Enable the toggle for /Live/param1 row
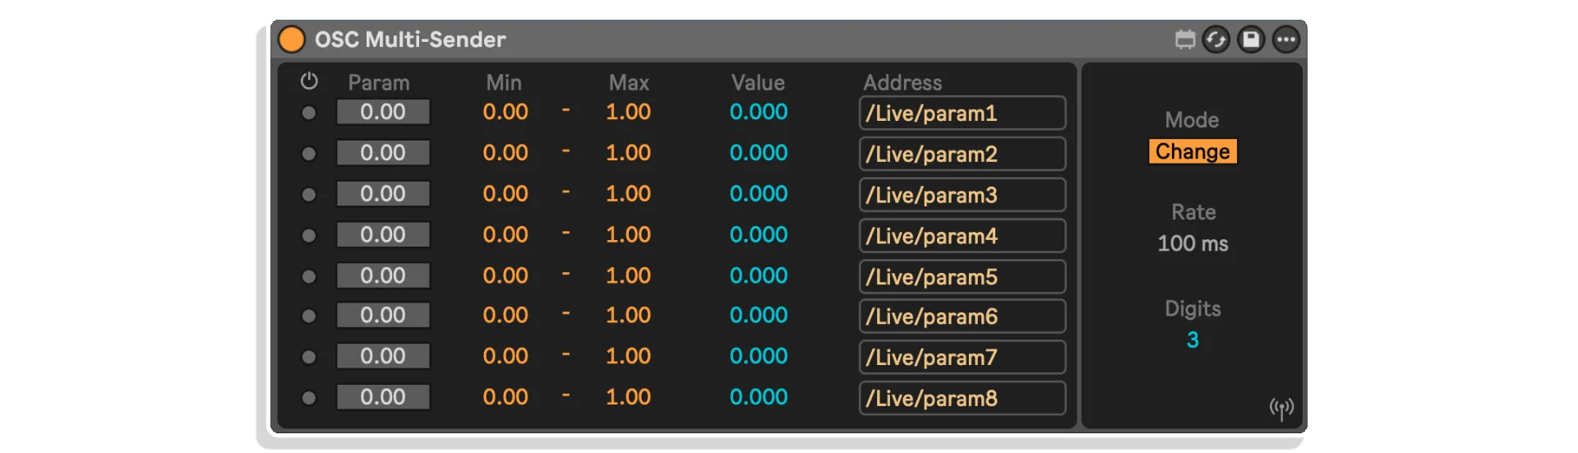Viewport: 1578px width, 453px height. (309, 113)
